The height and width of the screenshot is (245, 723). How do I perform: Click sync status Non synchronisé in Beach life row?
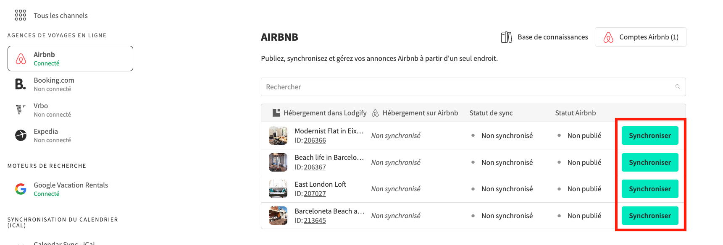tap(507, 162)
